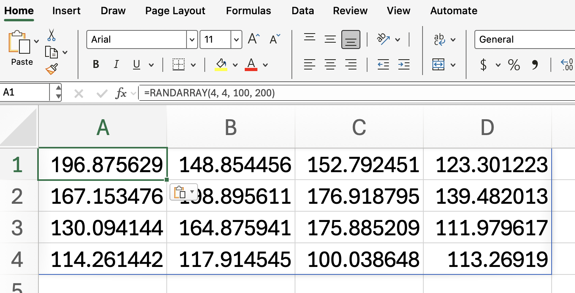The height and width of the screenshot is (293, 575).
Task: Click inside the Name Box field
Action: 26,93
